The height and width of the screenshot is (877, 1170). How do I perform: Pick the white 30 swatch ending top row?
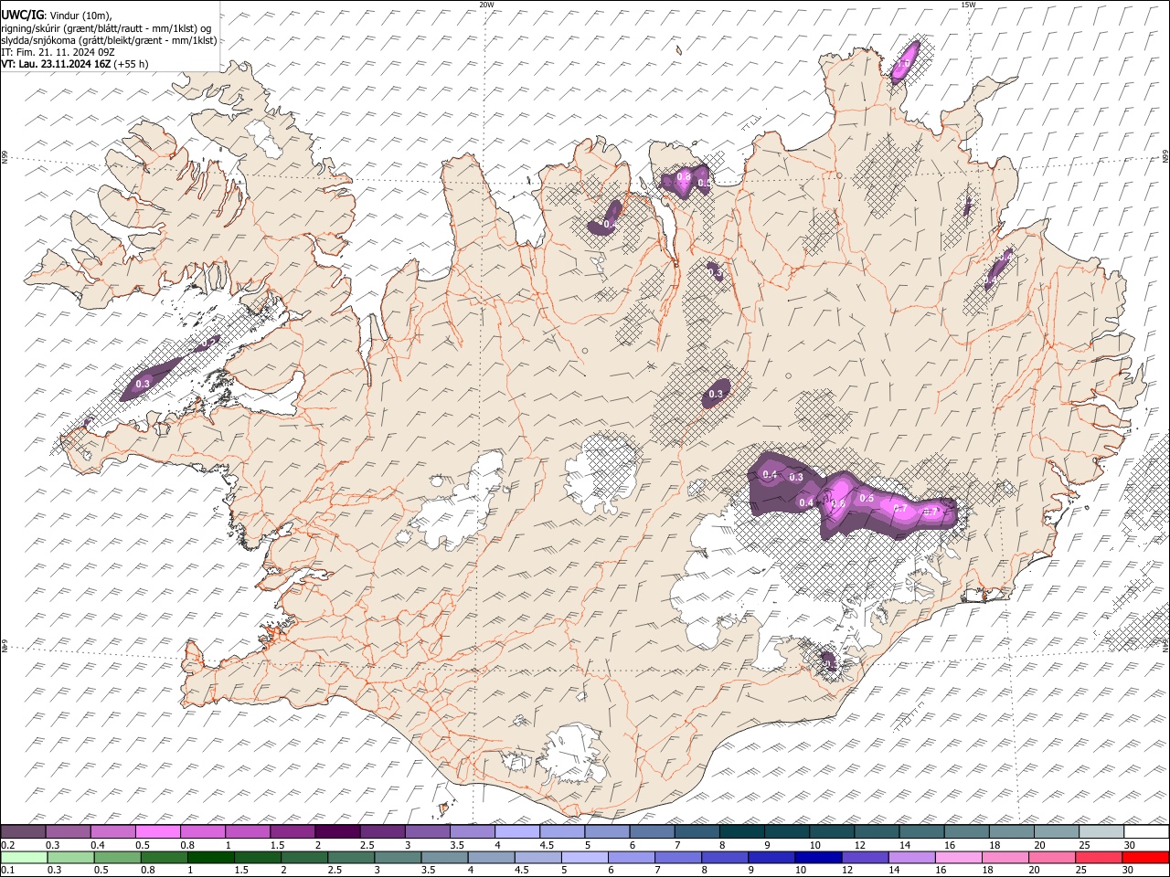(x=1145, y=832)
